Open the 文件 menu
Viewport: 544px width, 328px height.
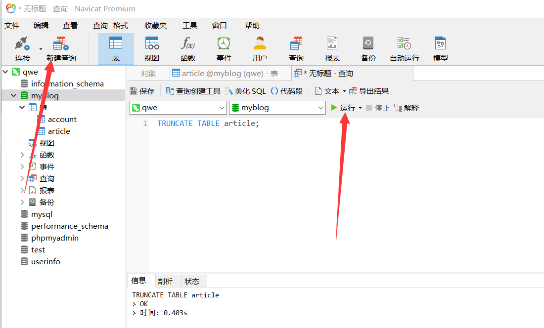point(12,25)
